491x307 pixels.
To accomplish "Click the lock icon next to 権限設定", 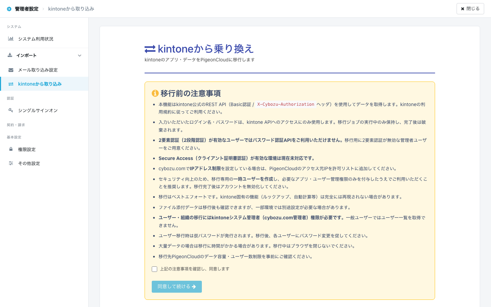I will point(11,149).
